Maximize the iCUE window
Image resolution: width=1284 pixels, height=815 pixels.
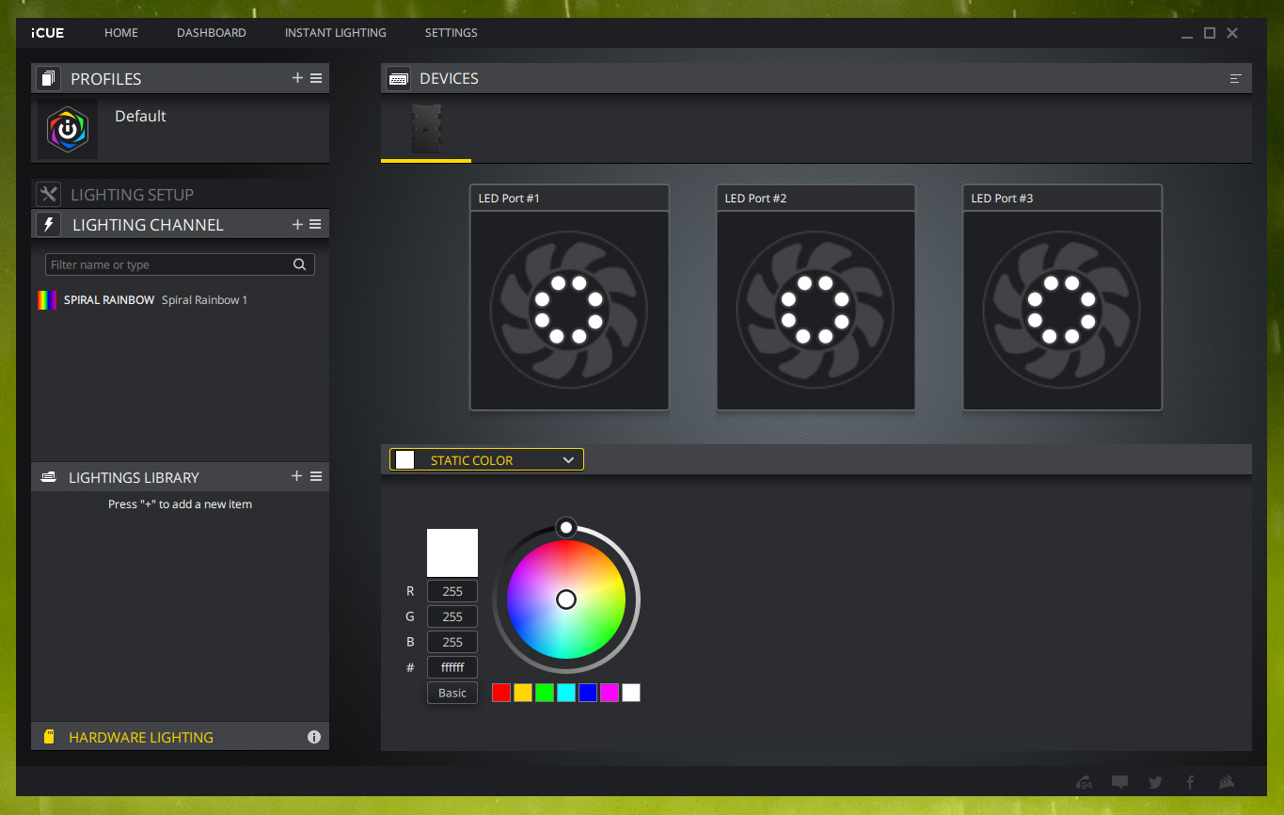1210,33
